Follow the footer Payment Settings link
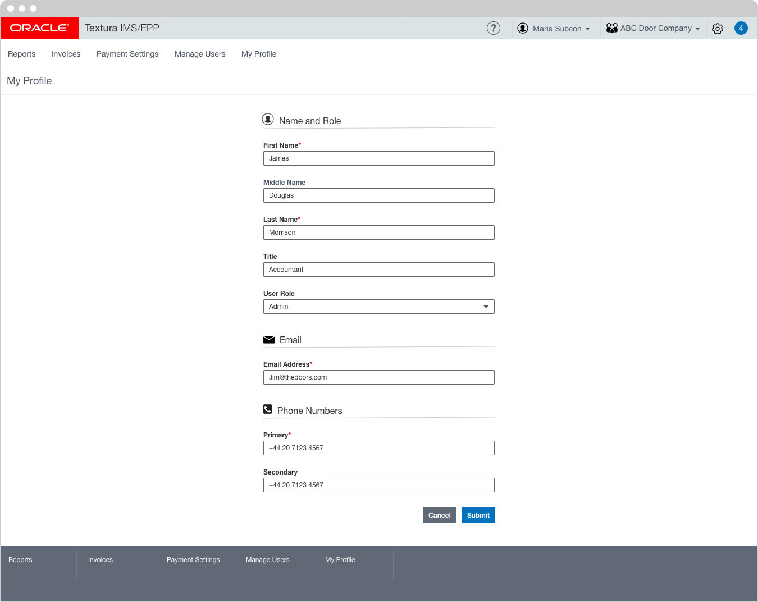This screenshot has width=758, height=602. 193,560
